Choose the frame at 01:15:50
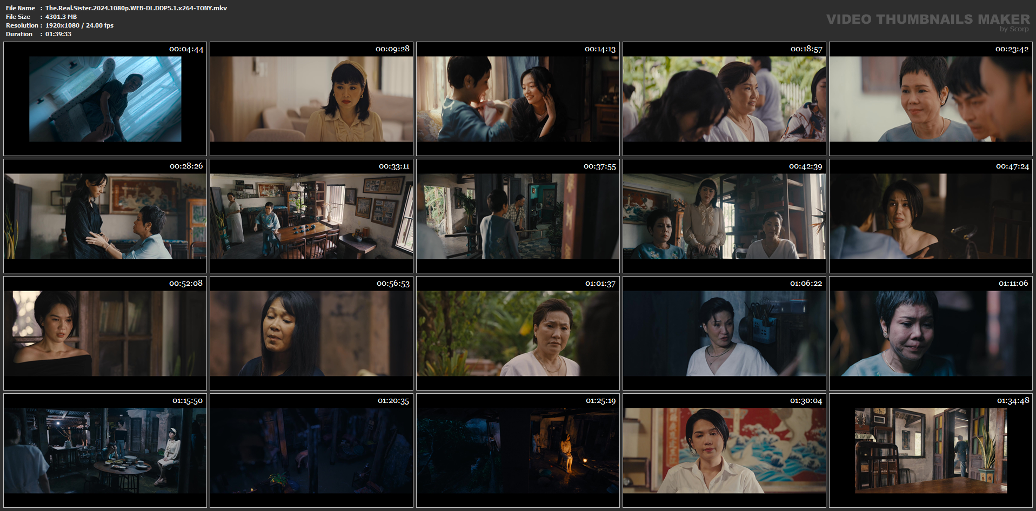Screen dimensions: 1036x511 105,451
